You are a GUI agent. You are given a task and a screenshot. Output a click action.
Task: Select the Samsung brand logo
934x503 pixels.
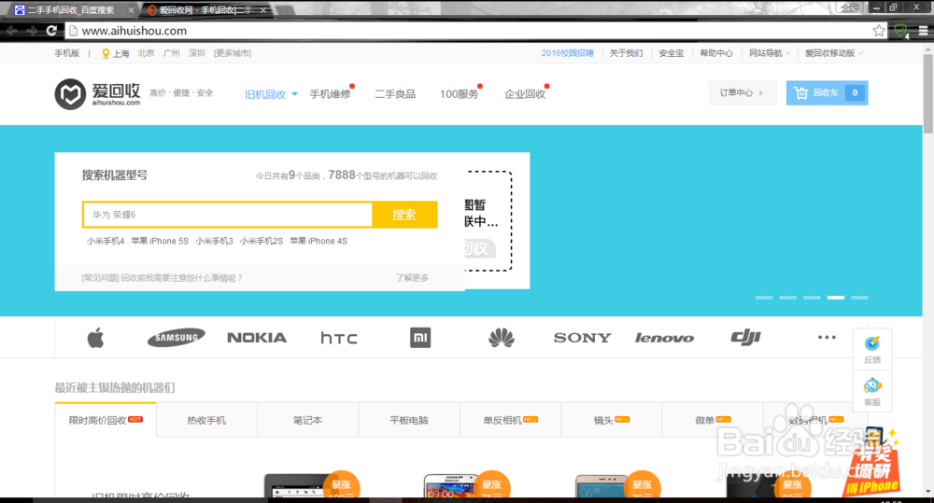pos(177,338)
